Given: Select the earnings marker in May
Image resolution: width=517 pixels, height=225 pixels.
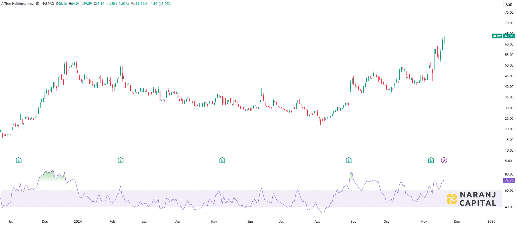Looking at the screenshot, I should (222, 160).
